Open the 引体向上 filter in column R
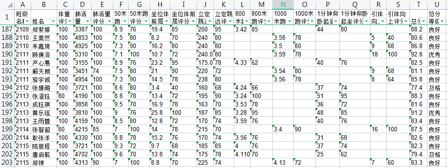This screenshot has width=448, height=168. 383,21
